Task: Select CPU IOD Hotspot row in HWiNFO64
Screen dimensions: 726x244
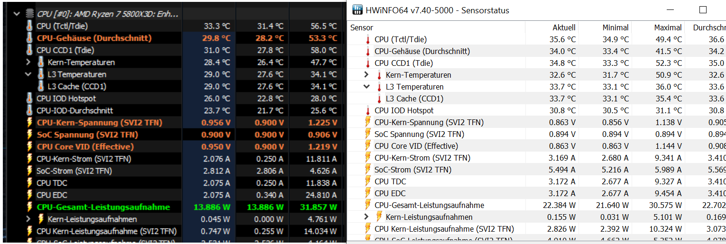Action: [x=537, y=110]
